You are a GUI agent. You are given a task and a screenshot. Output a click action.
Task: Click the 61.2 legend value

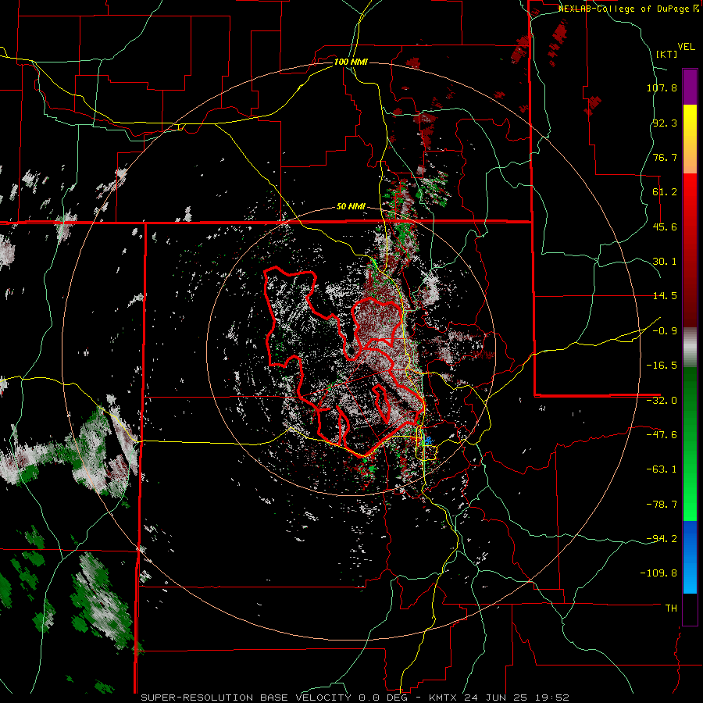click(x=665, y=192)
